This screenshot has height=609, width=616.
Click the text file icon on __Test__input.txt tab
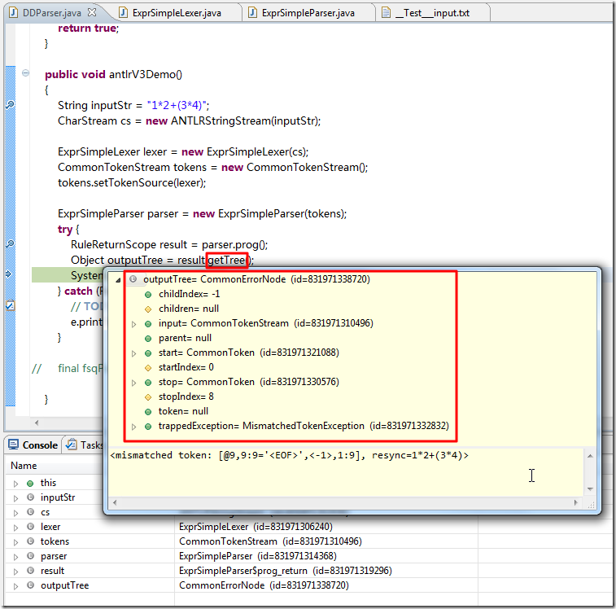pyautogui.click(x=387, y=12)
